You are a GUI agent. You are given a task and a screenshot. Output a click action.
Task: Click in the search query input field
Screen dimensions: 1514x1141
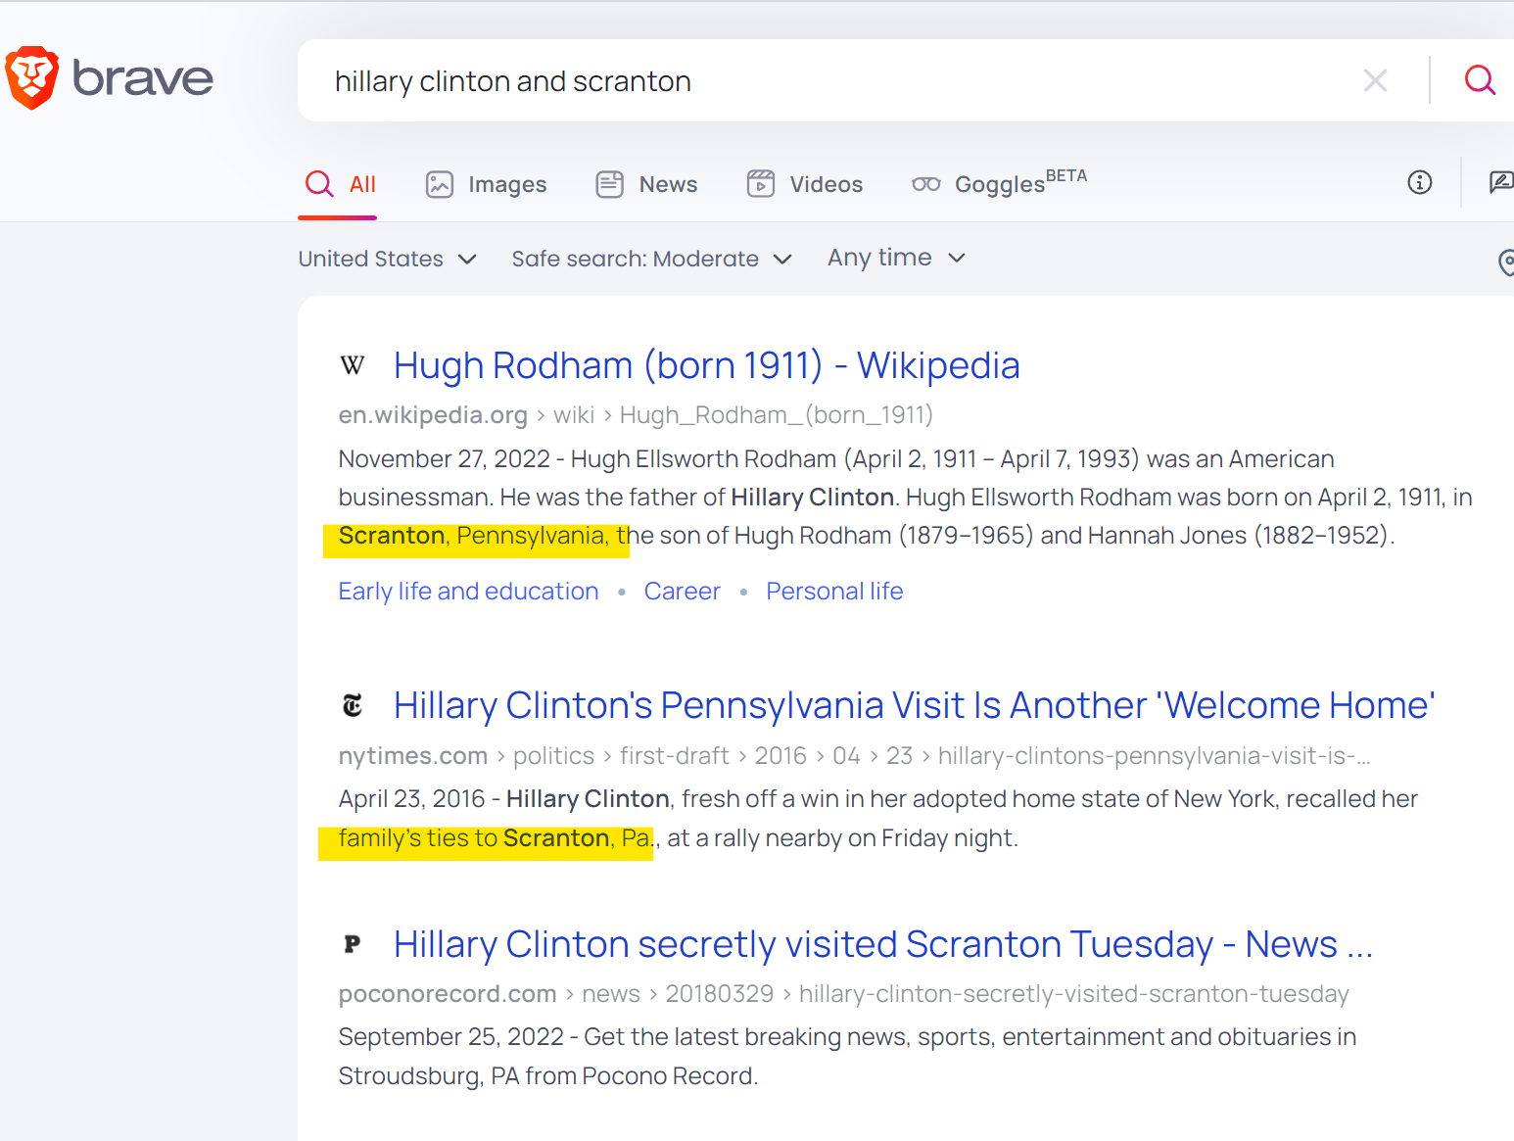(x=832, y=81)
